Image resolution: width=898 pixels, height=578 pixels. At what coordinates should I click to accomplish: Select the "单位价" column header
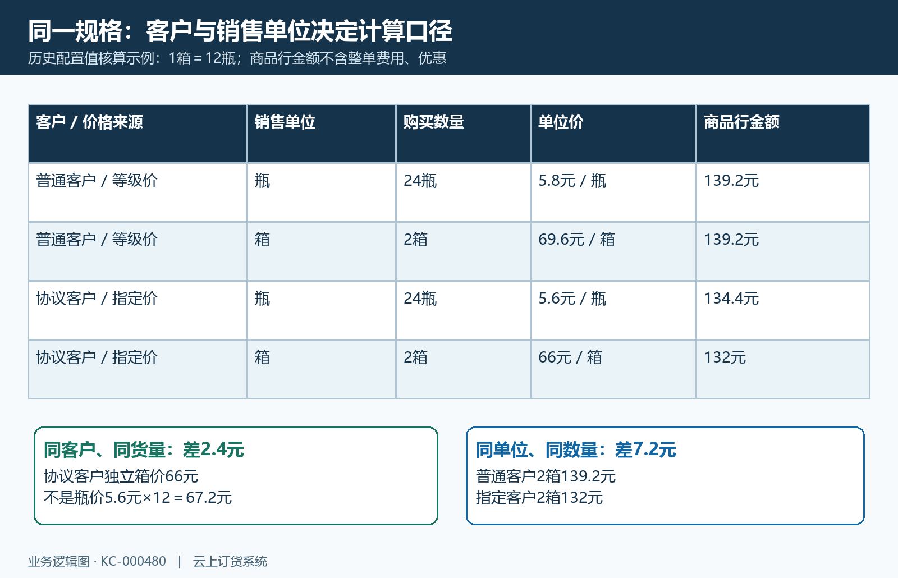pos(561,122)
